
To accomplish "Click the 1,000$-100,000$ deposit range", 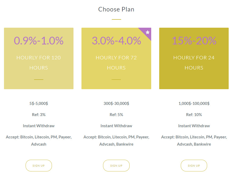I will 194,104.
